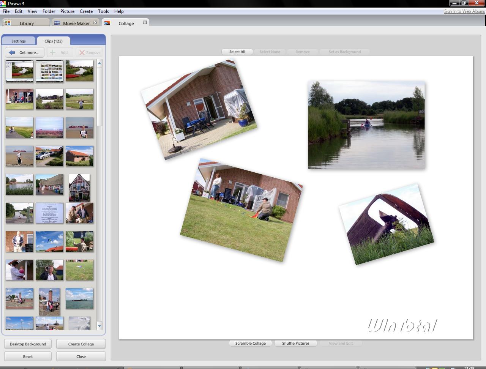Switch to the Library tab
Image resolution: width=486 pixels, height=369 pixels.
point(26,23)
